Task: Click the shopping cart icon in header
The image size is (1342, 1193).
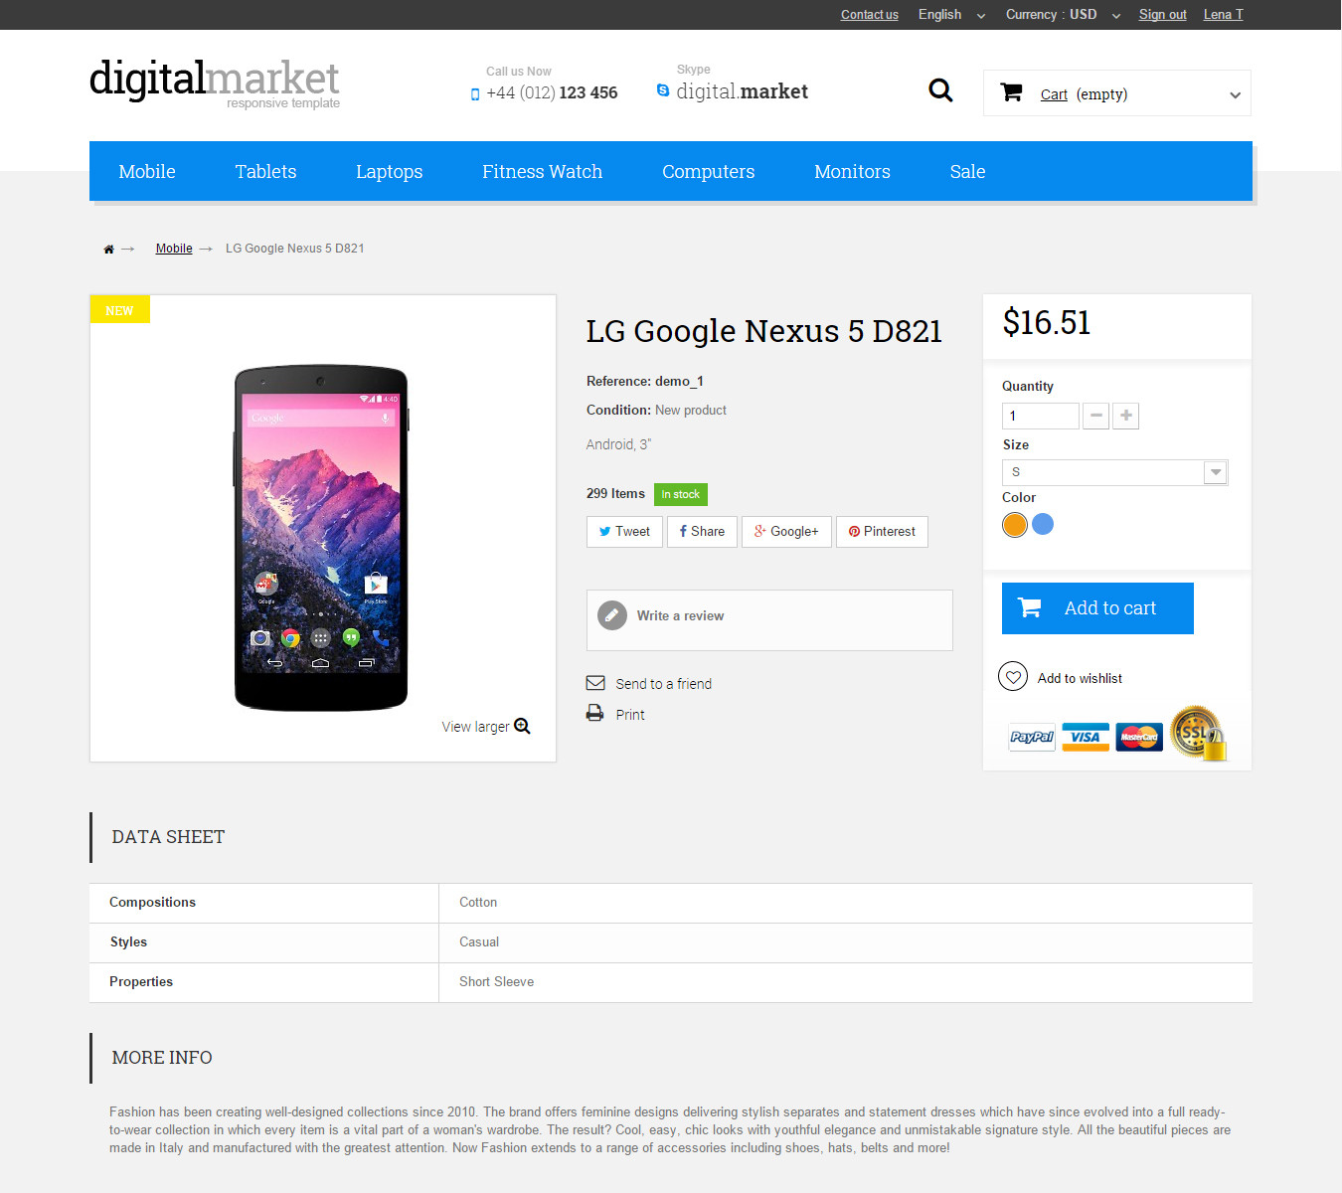Action: tap(1012, 92)
